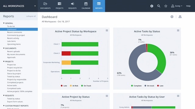Click the Operations green bar
Viewport: 195px width, 109px height.
(x=71, y=72)
